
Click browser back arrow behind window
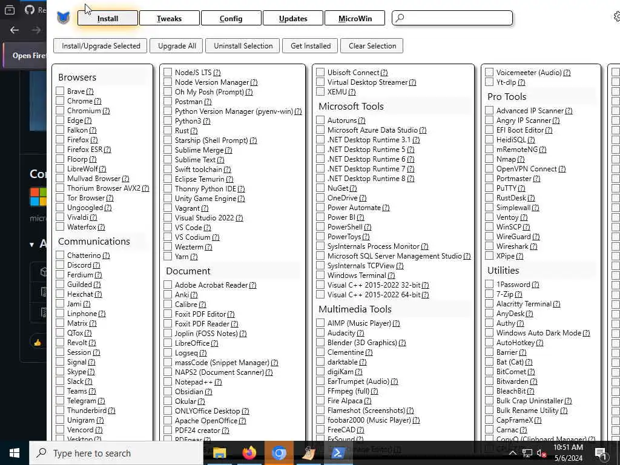[x=15, y=30]
